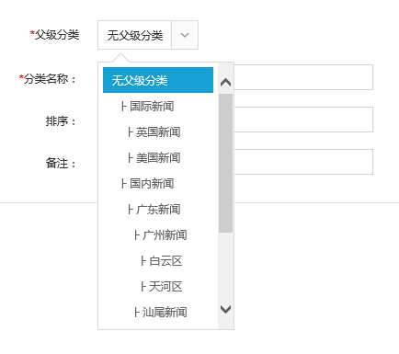Focus the 排序 input field
Image resolution: width=399 pixels, height=354 pixels.
pos(303,120)
